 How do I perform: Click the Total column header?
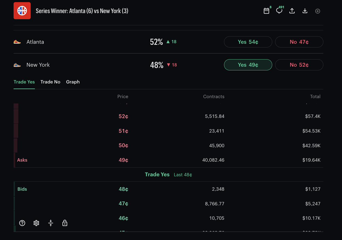click(315, 97)
